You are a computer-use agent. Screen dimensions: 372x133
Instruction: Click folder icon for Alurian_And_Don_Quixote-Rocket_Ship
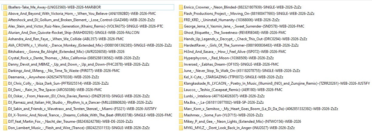[x=5, y=33]
